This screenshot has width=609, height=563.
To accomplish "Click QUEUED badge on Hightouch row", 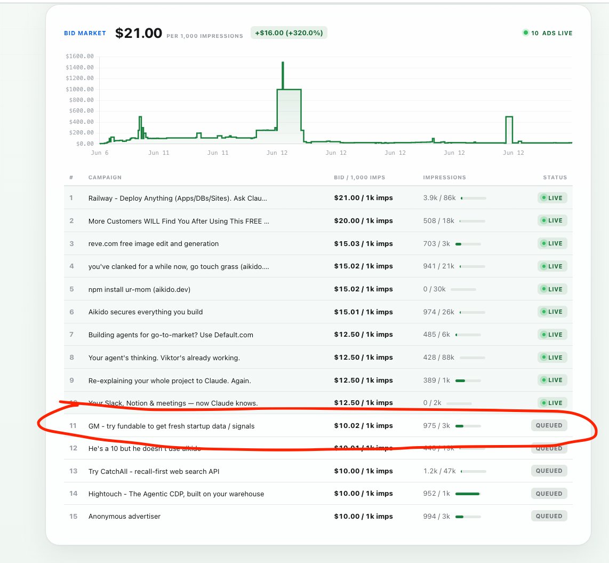I will [549, 494].
